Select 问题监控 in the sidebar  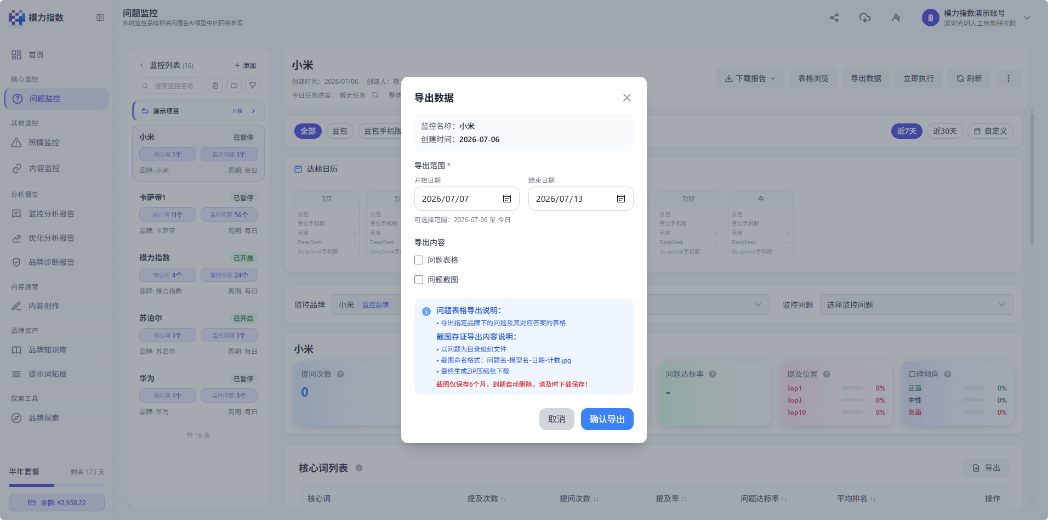pyautogui.click(x=56, y=99)
